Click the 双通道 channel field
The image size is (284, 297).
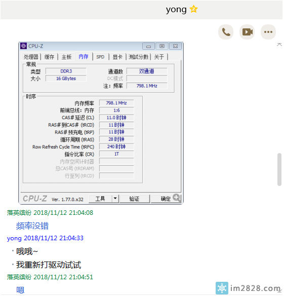(x=147, y=71)
